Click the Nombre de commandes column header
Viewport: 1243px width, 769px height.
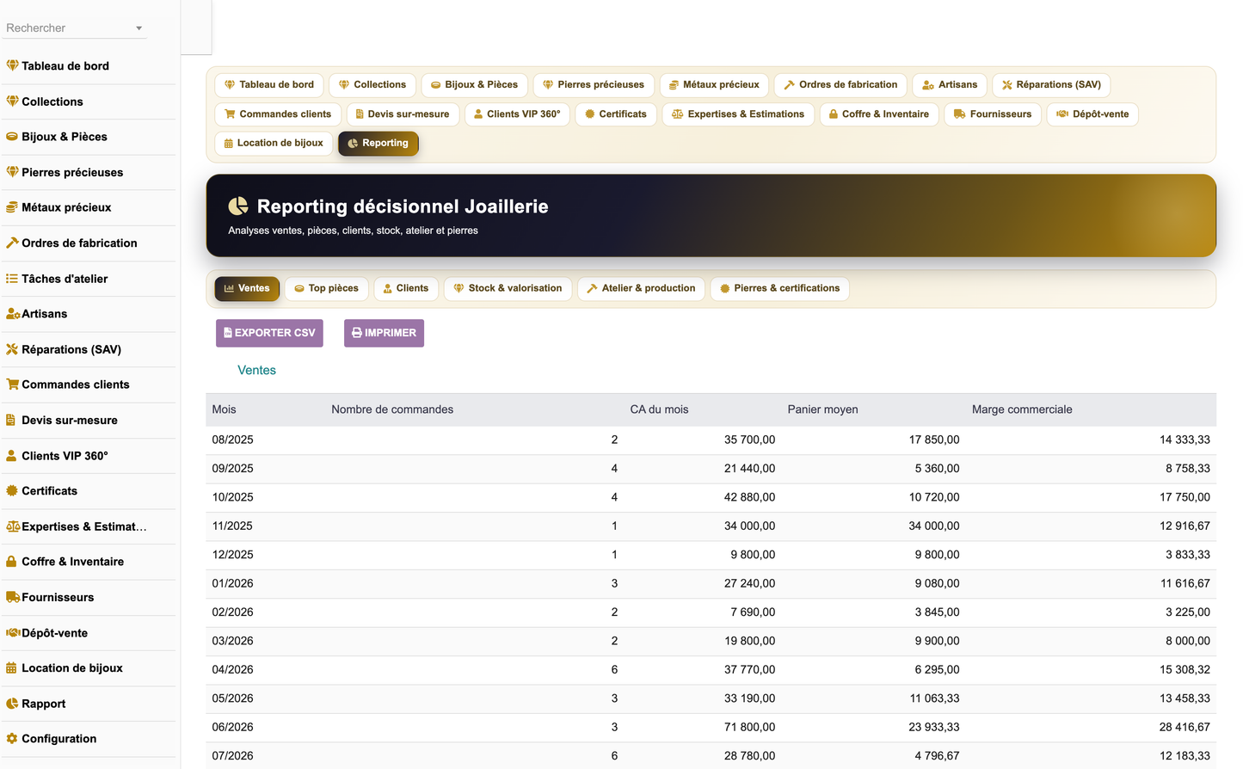(392, 409)
